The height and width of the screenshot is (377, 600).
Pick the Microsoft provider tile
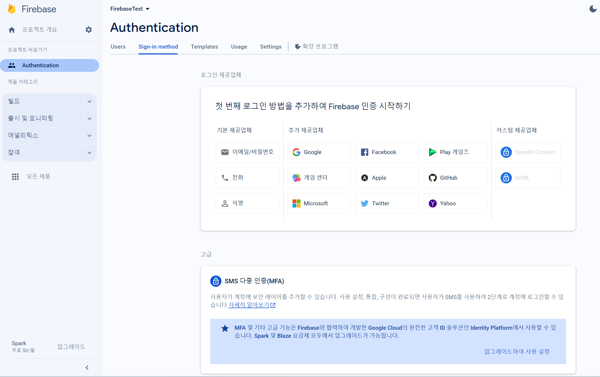[x=319, y=203]
